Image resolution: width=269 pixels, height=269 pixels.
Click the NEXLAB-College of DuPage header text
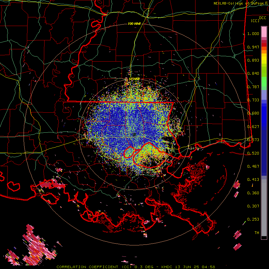point(239,3)
